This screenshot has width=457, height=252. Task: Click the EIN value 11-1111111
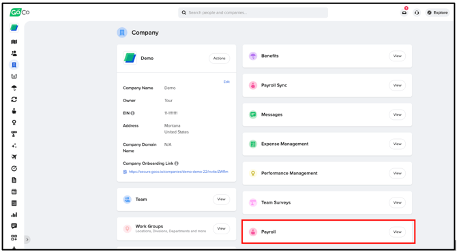171,113
